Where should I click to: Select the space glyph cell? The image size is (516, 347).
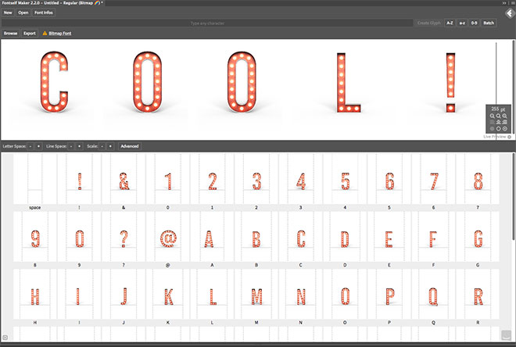point(35,179)
